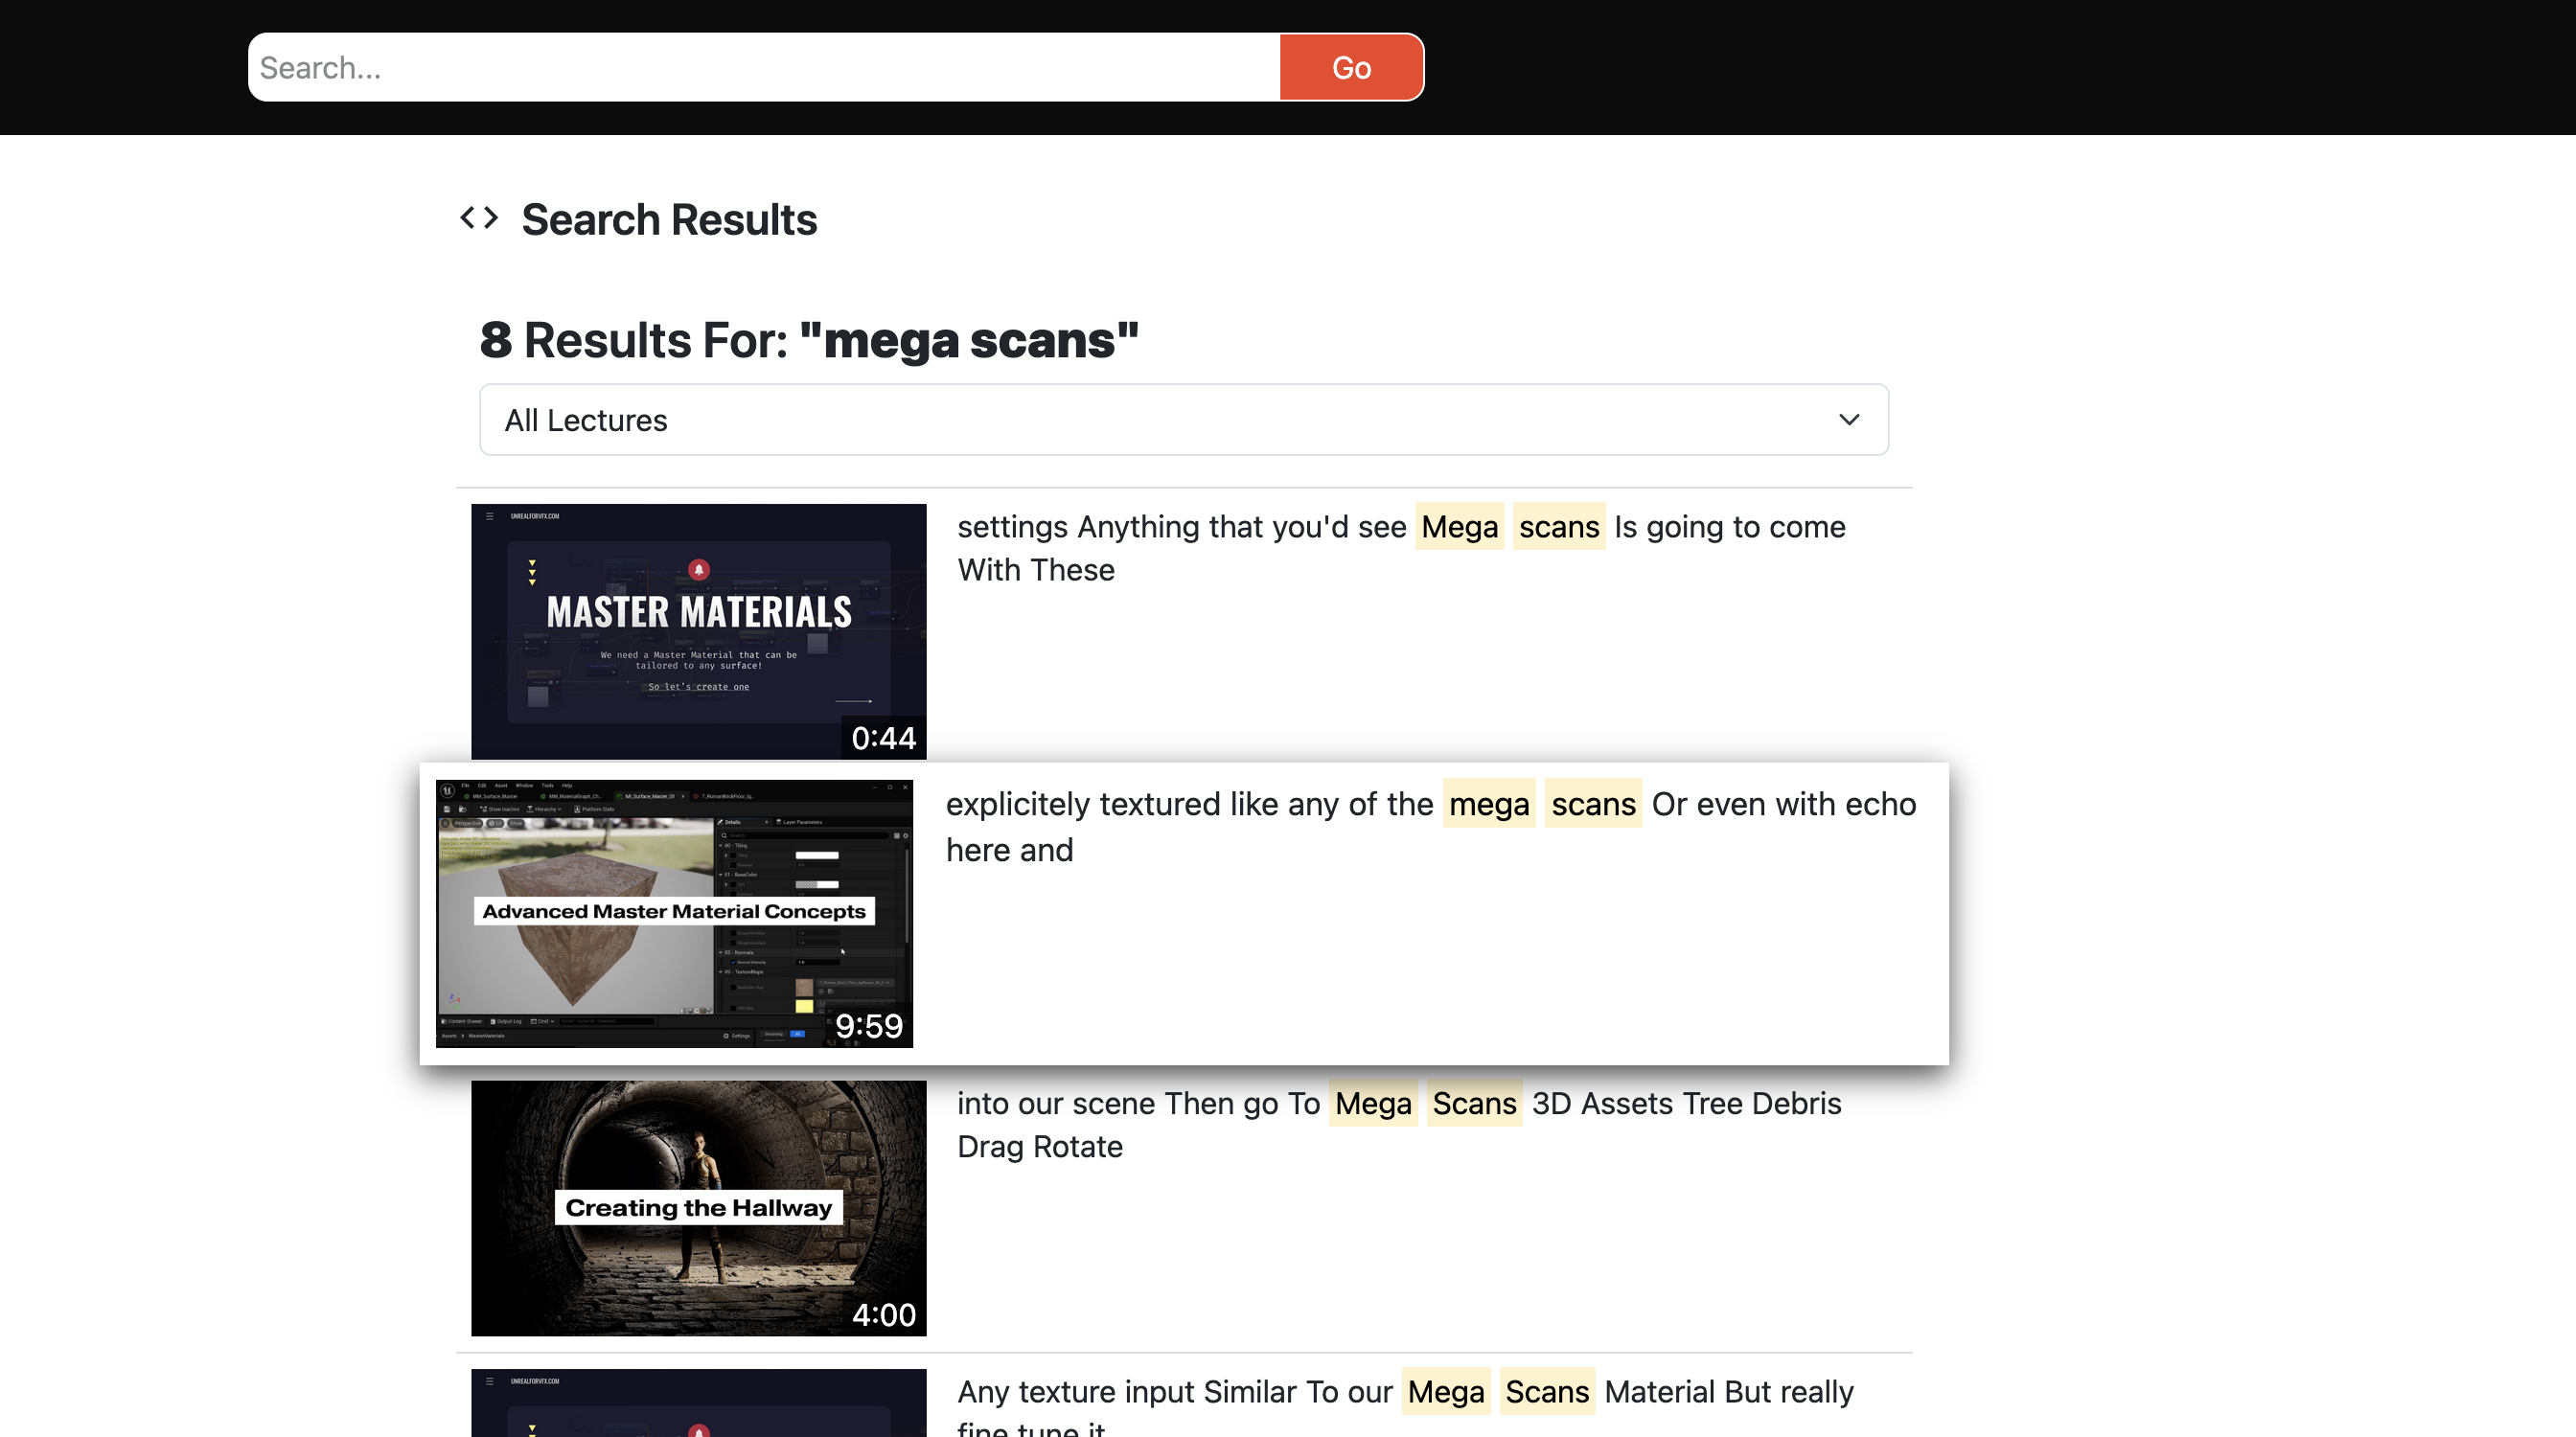The height and width of the screenshot is (1437, 2576).
Task: Click the partially visible bottom result thumbnail
Action: pos(698,1404)
